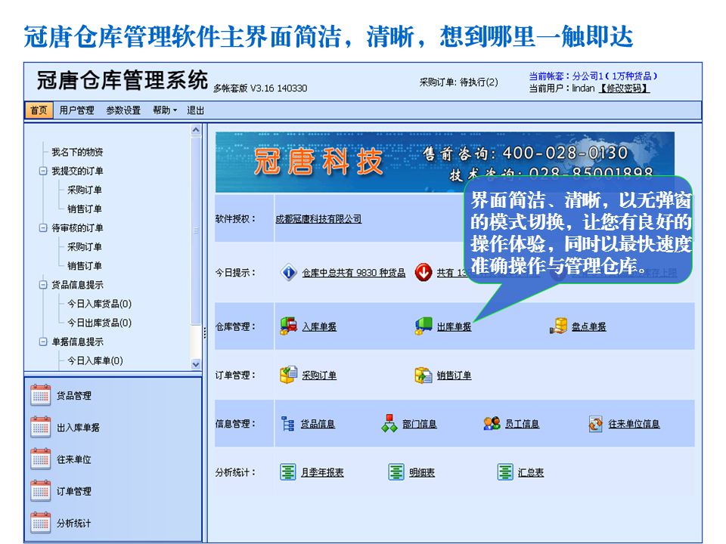Image resolution: width=726 pixels, height=544 pixels.
Task: Click the calendar icon next to 出入库单据
Action: click(x=41, y=427)
